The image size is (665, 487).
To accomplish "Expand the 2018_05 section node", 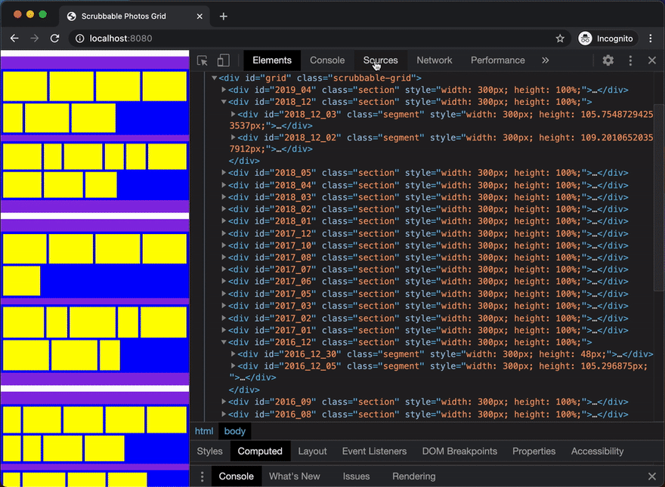I will point(224,173).
